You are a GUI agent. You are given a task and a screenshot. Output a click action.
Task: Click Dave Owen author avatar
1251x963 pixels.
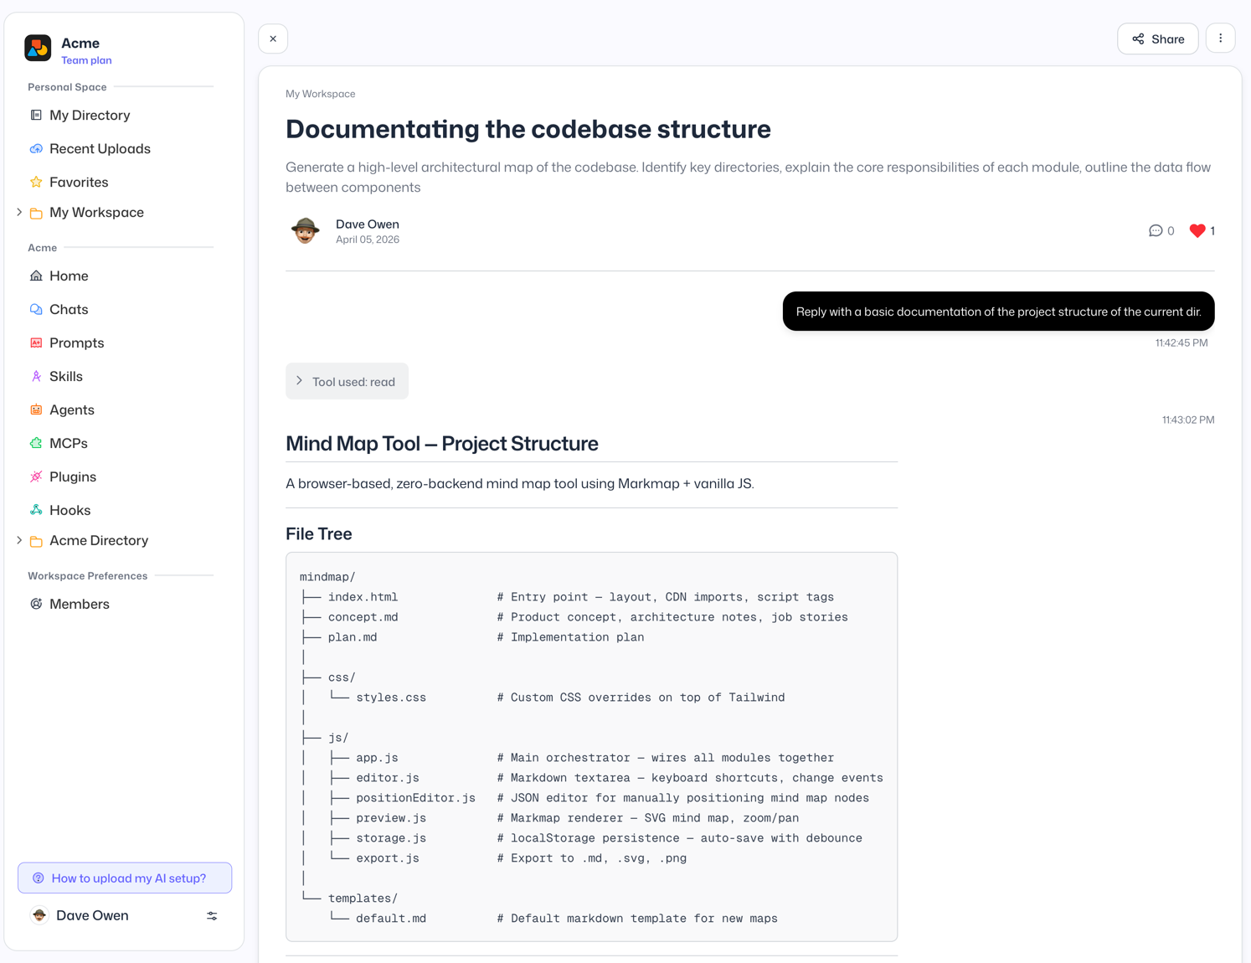click(x=305, y=230)
